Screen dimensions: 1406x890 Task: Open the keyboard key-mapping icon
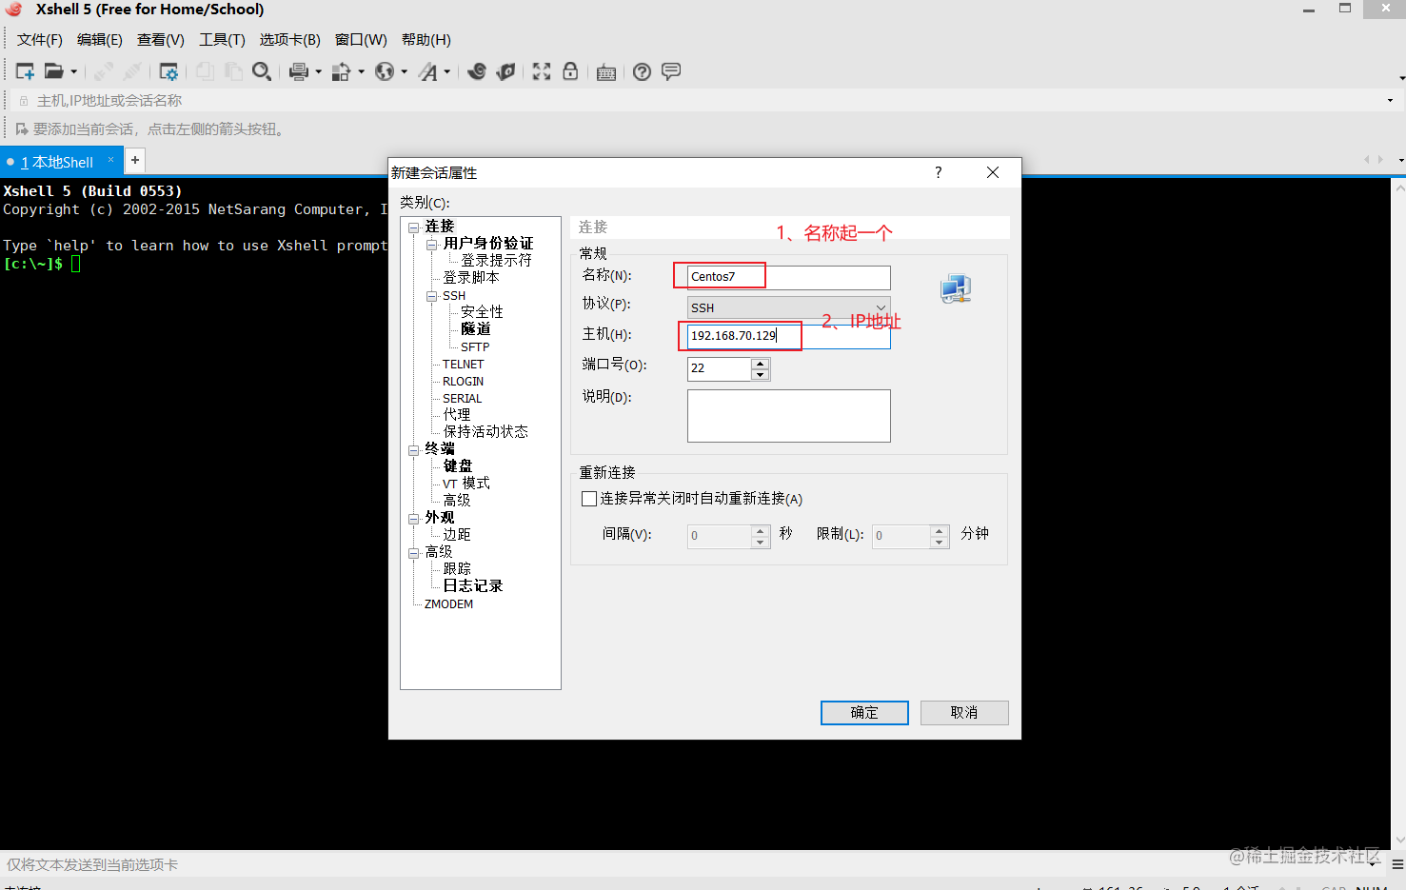click(x=606, y=72)
